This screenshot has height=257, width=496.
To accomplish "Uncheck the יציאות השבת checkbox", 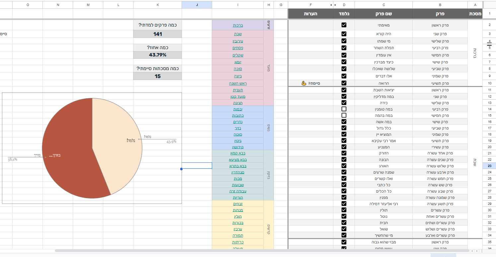I will pos(344,90).
